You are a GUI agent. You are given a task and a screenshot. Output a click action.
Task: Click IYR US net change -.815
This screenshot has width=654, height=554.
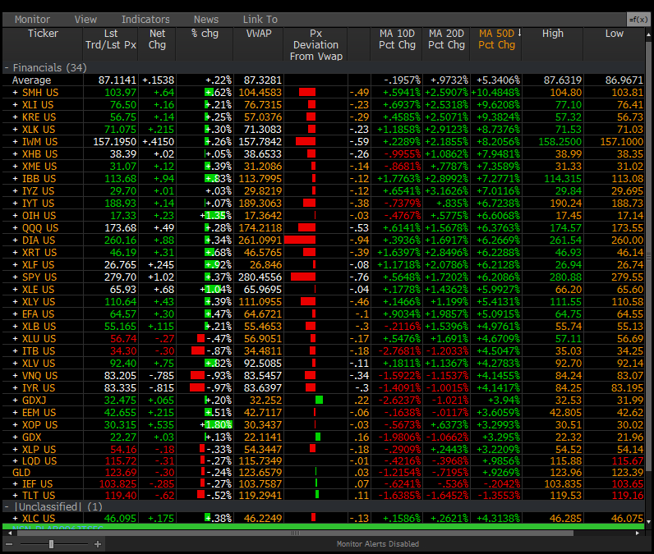point(161,388)
